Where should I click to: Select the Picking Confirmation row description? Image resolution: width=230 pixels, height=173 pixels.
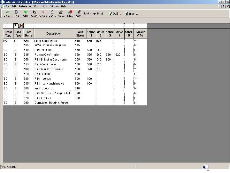coord(47,55)
